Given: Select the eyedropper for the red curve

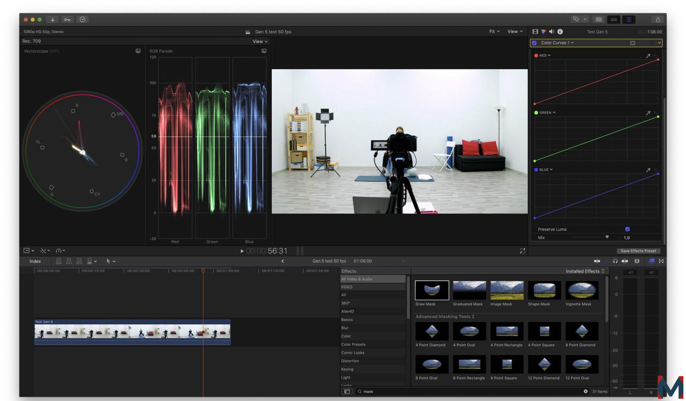Looking at the screenshot, I should [648, 55].
